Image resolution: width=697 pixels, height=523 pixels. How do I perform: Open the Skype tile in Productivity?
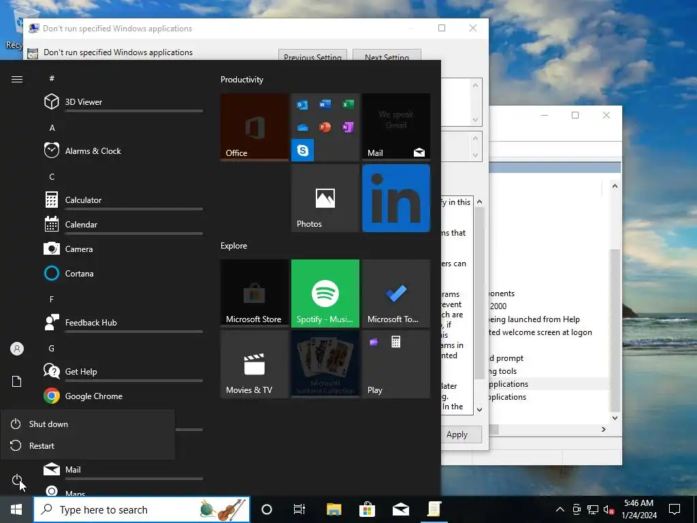(x=303, y=150)
